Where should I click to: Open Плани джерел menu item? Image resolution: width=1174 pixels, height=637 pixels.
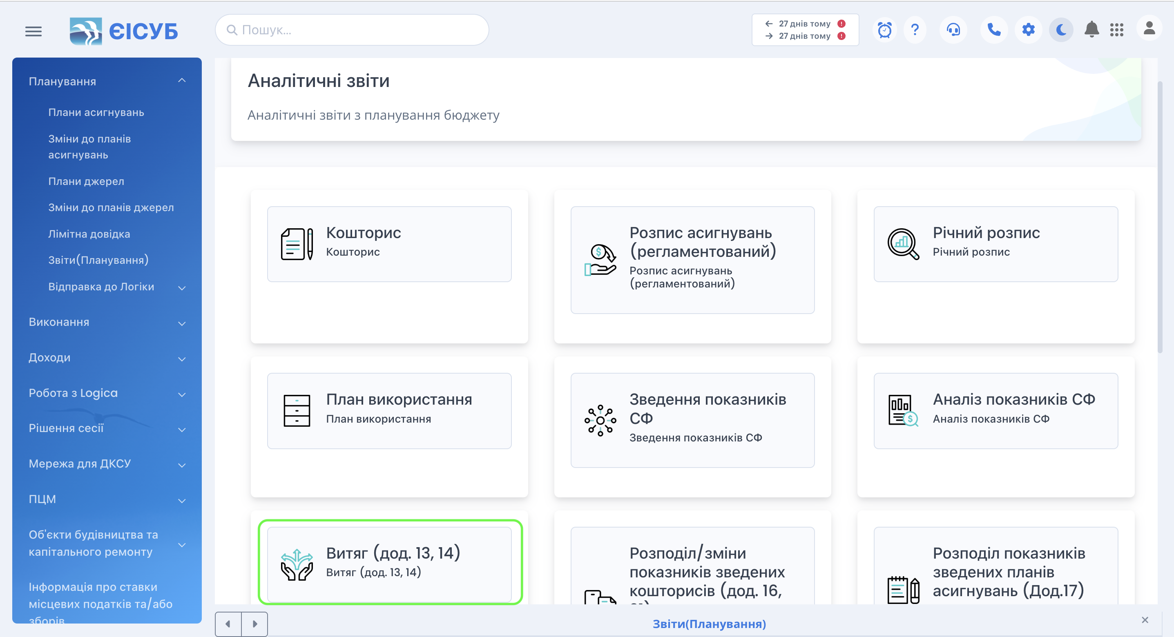(86, 181)
